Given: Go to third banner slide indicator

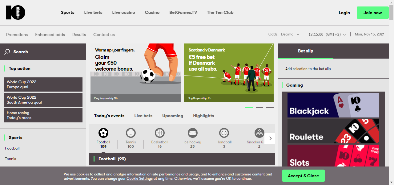Looking at the screenshot, I should [270, 108].
